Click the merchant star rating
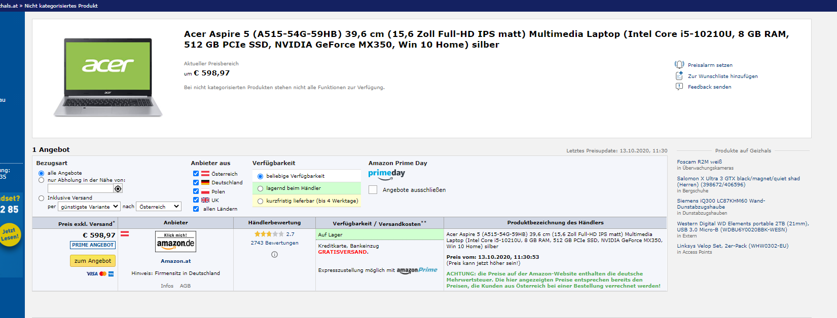Screen dimensions: 837x318 [269, 234]
